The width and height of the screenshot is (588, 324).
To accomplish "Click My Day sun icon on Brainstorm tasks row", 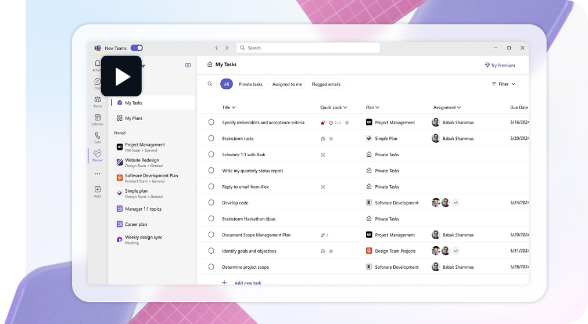I will point(331,139).
